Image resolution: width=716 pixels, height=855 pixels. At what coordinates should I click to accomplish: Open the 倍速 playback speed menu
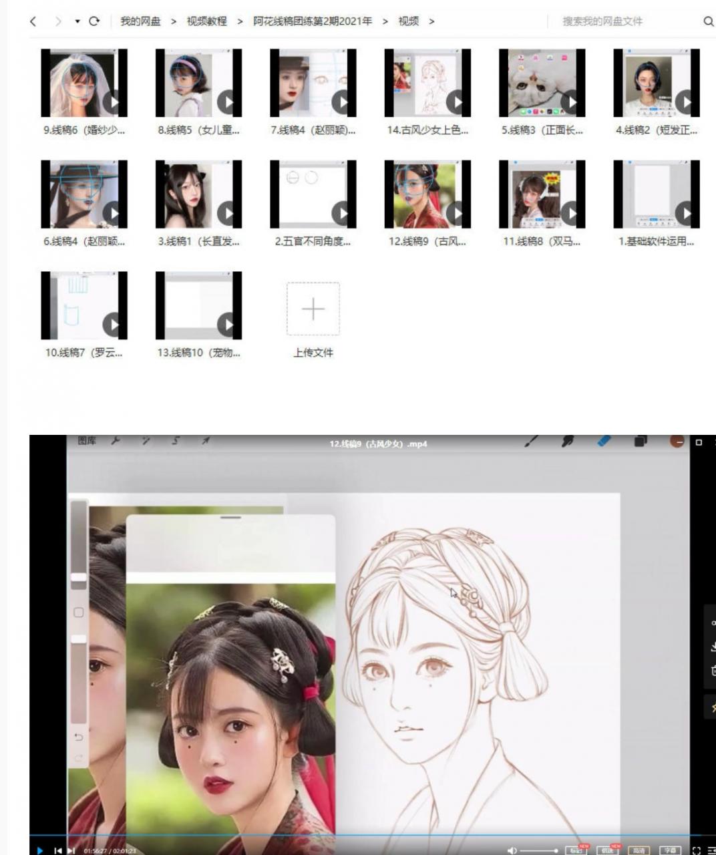click(x=607, y=850)
